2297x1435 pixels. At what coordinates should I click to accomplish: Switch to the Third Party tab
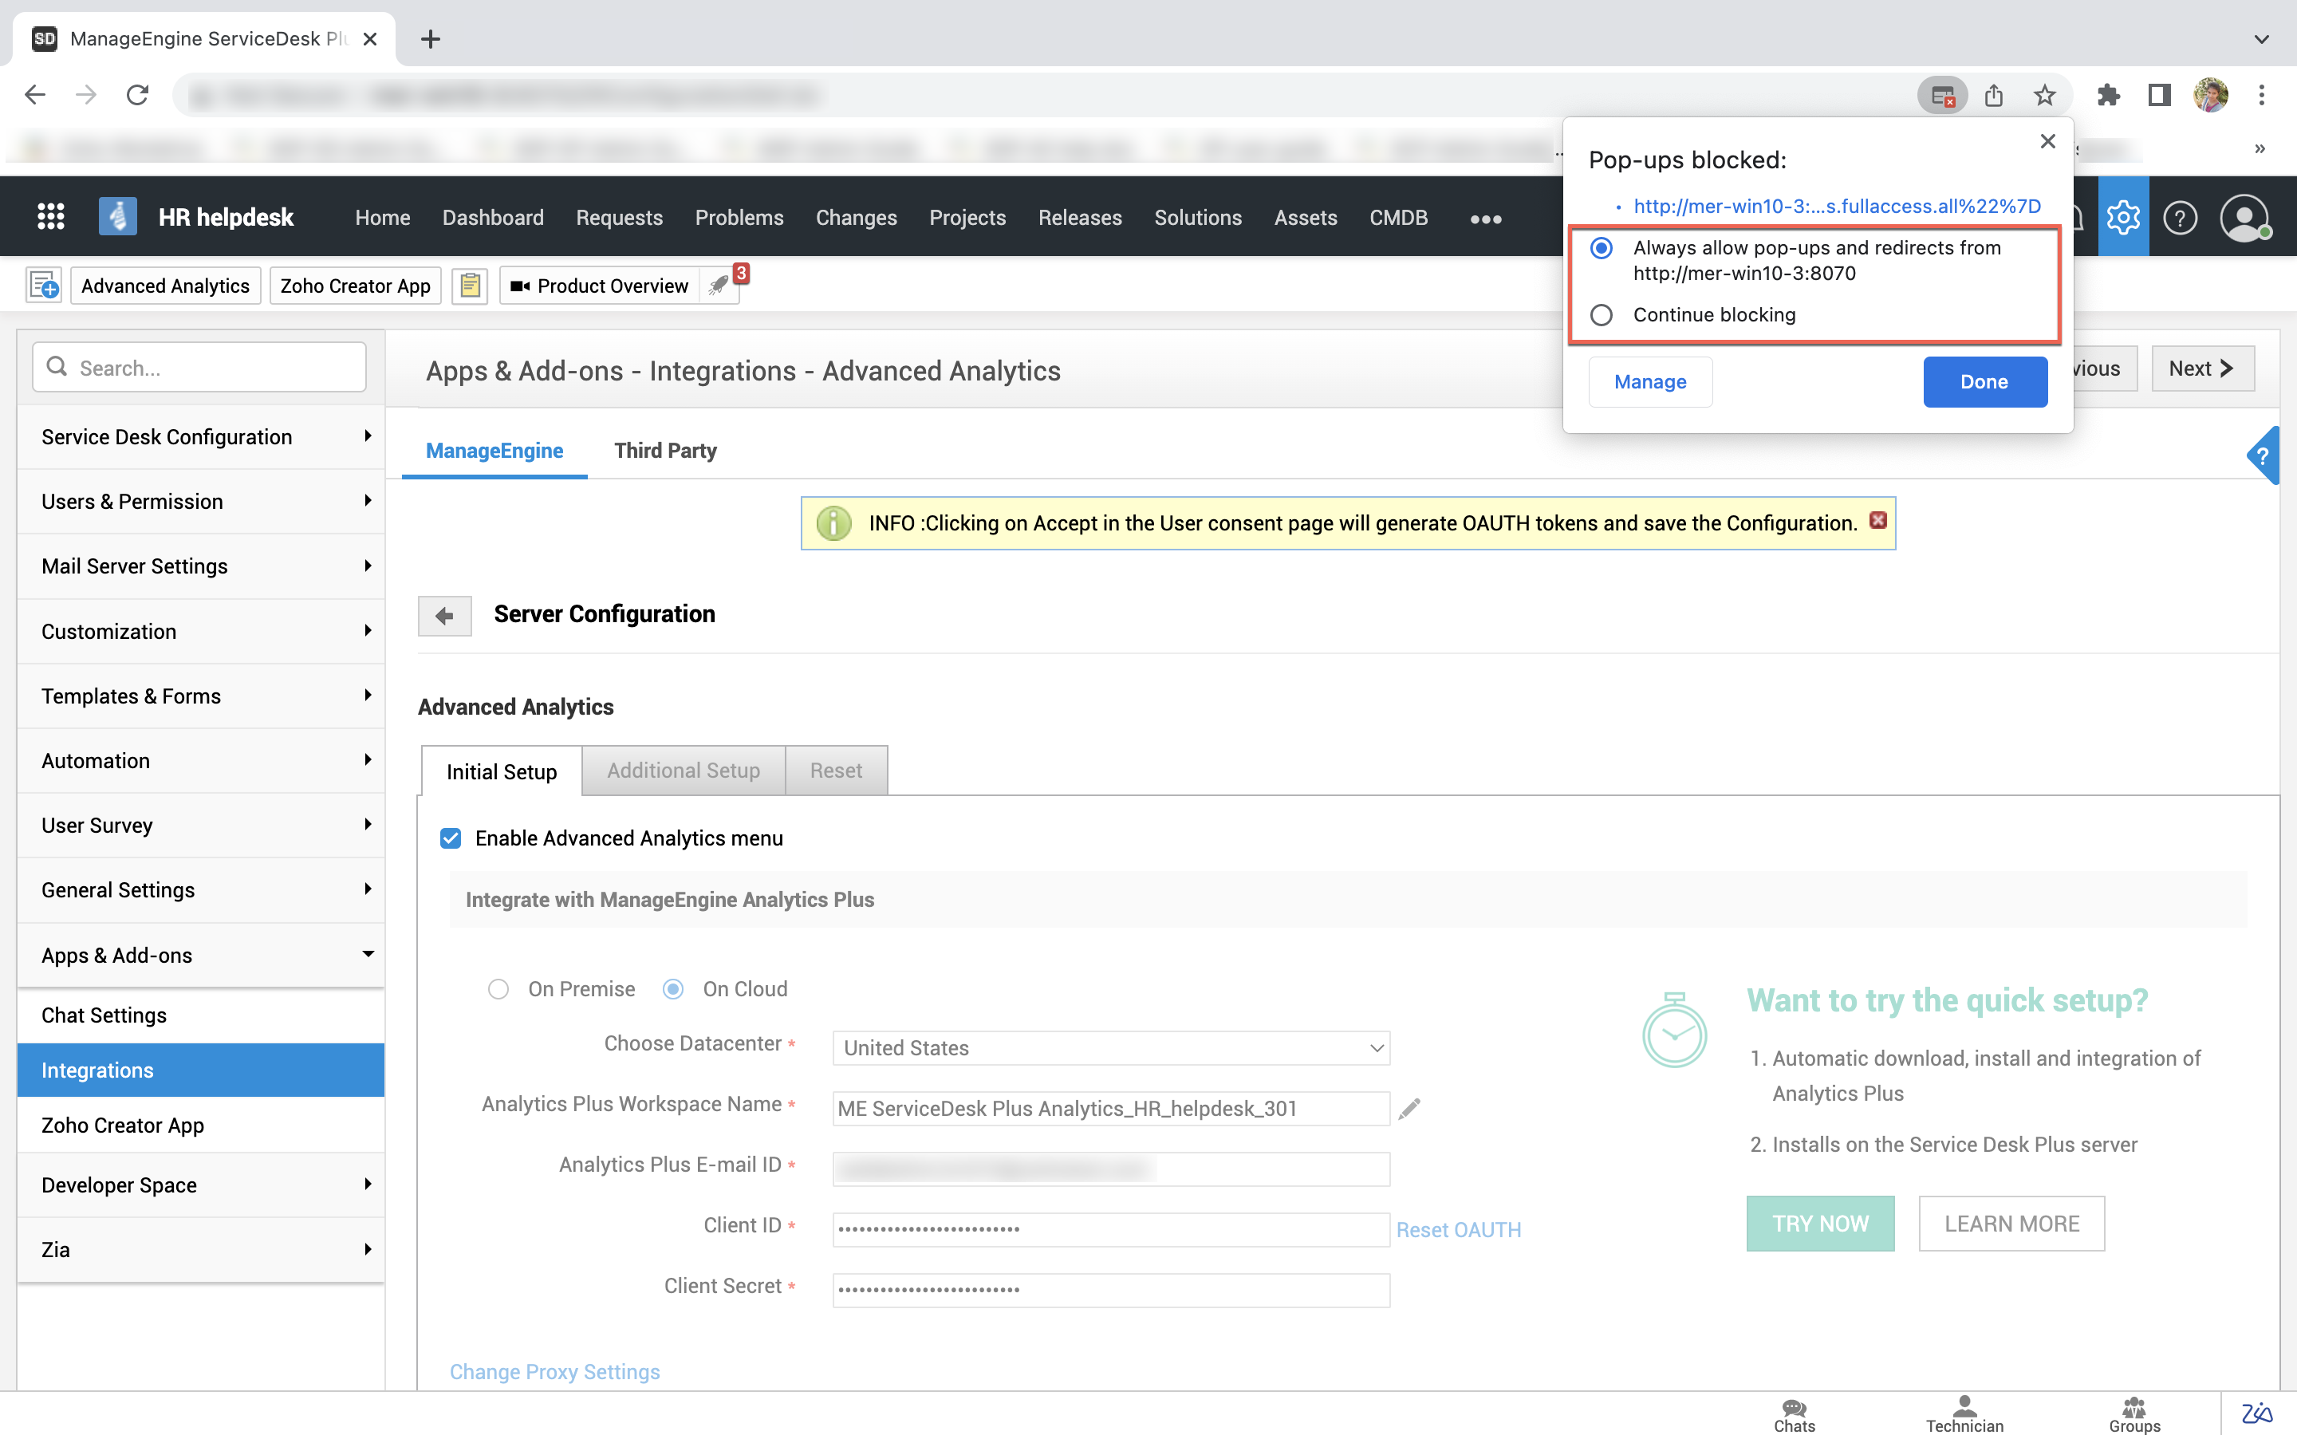pyautogui.click(x=665, y=451)
